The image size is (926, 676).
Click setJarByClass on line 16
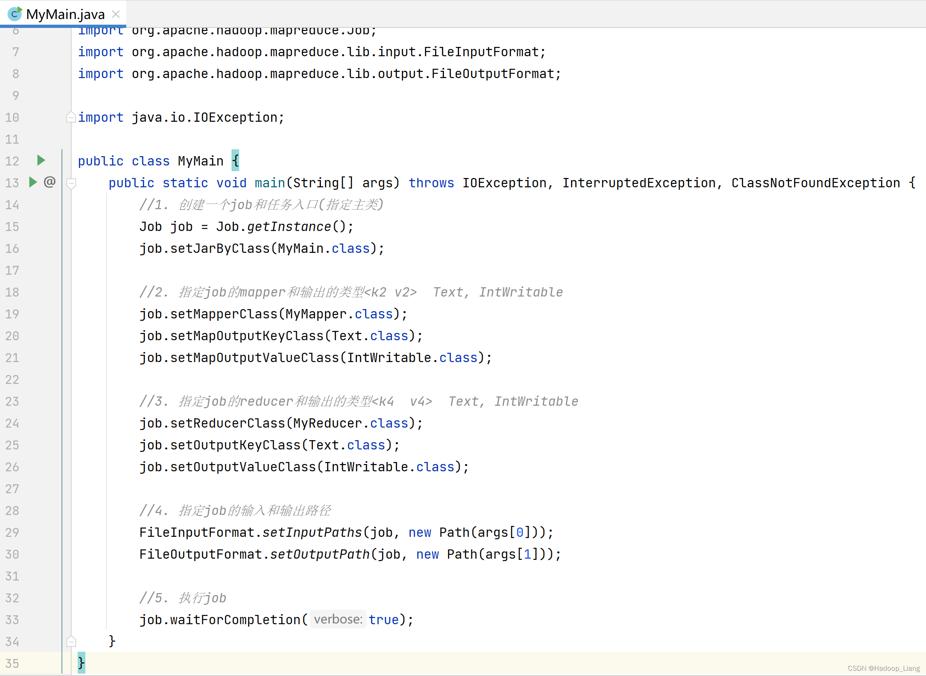point(220,248)
